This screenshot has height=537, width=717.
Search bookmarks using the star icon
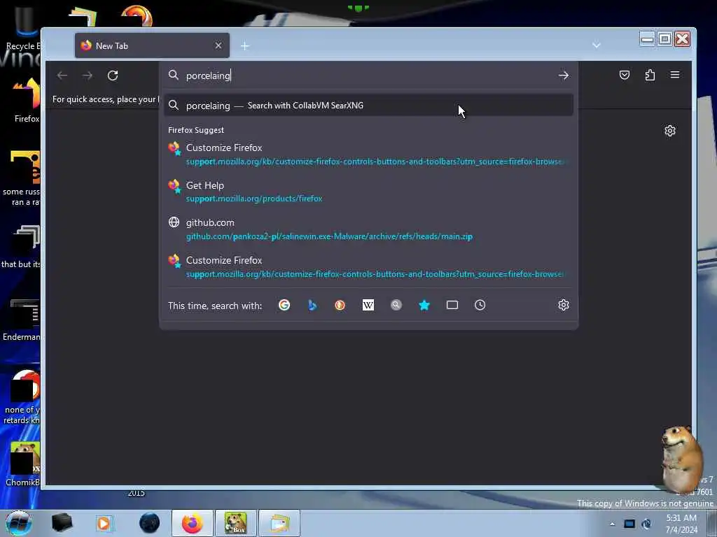(x=424, y=305)
